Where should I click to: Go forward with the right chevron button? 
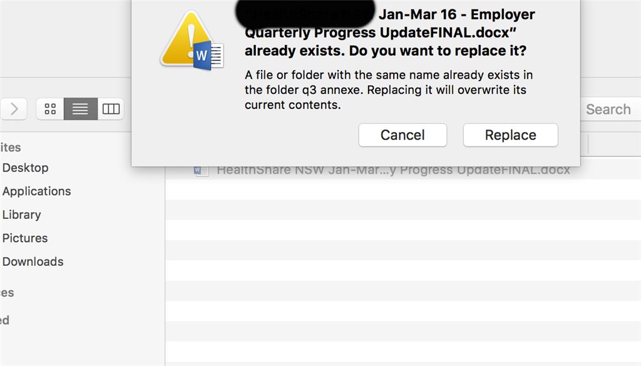coord(14,109)
